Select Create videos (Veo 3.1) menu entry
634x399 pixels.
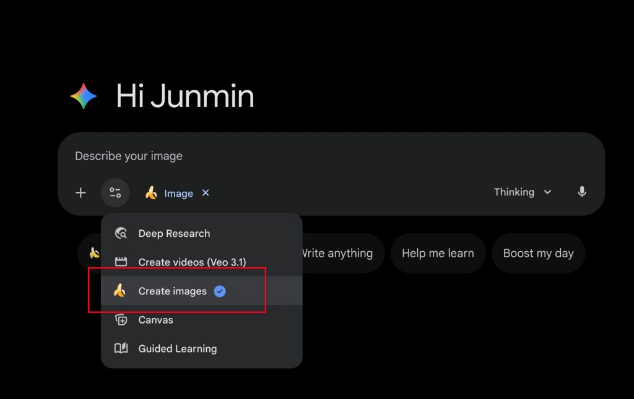click(192, 262)
